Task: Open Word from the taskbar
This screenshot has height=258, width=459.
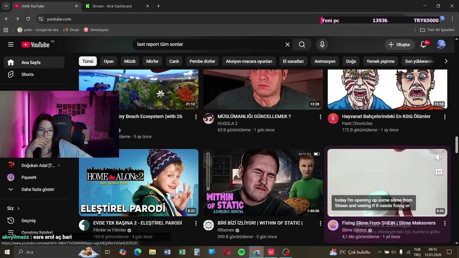Action: click(x=167, y=252)
